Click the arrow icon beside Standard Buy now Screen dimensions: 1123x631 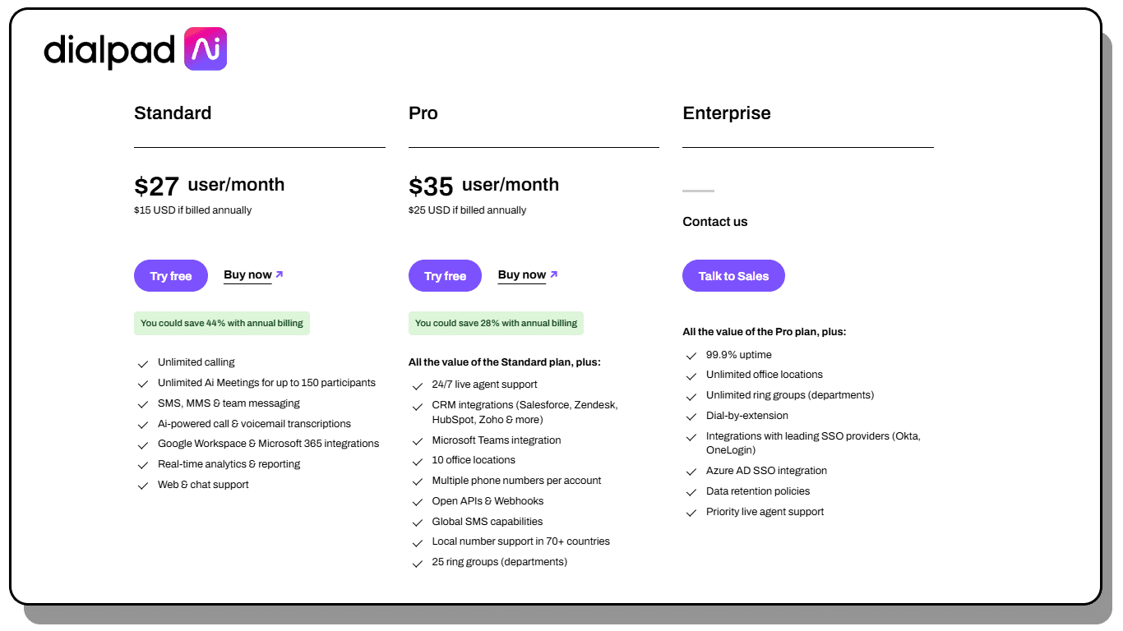point(280,274)
